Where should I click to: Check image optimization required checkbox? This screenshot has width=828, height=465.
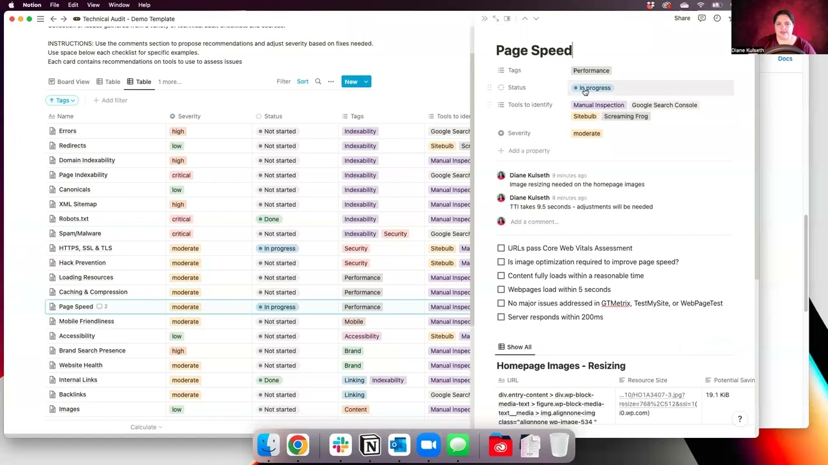(x=501, y=262)
